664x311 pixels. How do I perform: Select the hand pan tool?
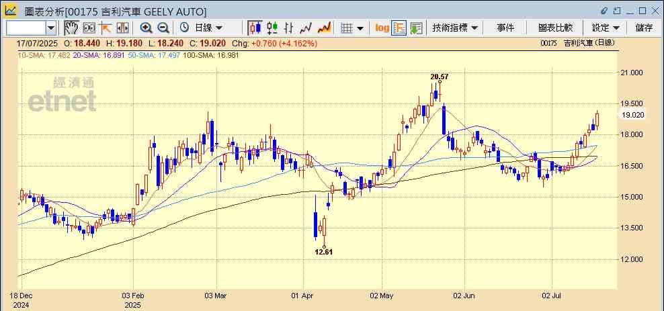(x=71, y=28)
